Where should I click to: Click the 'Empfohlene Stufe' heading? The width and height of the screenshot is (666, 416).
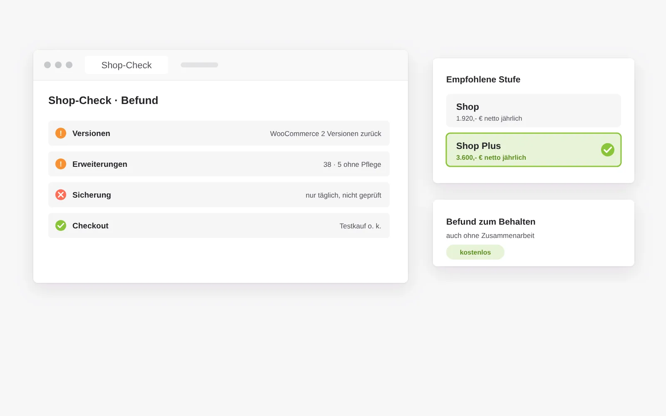tap(483, 79)
